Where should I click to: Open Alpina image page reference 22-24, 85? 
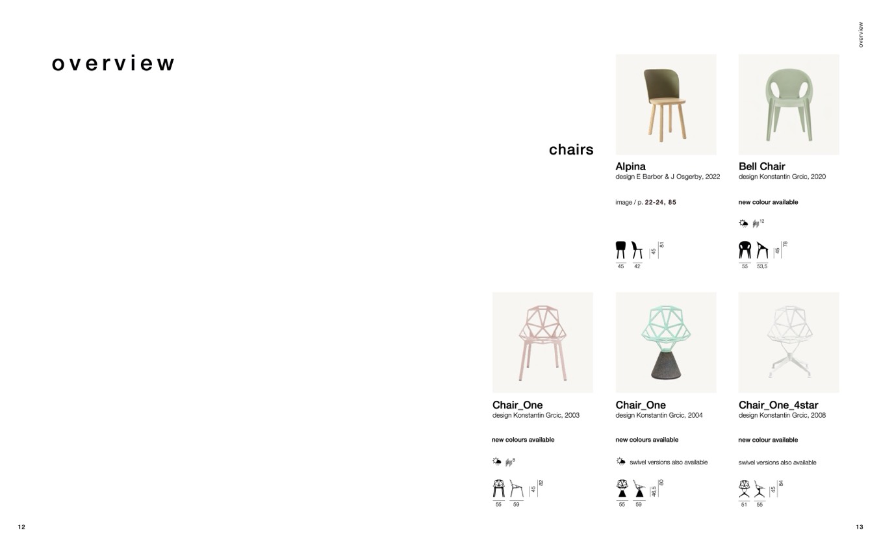[659, 203]
